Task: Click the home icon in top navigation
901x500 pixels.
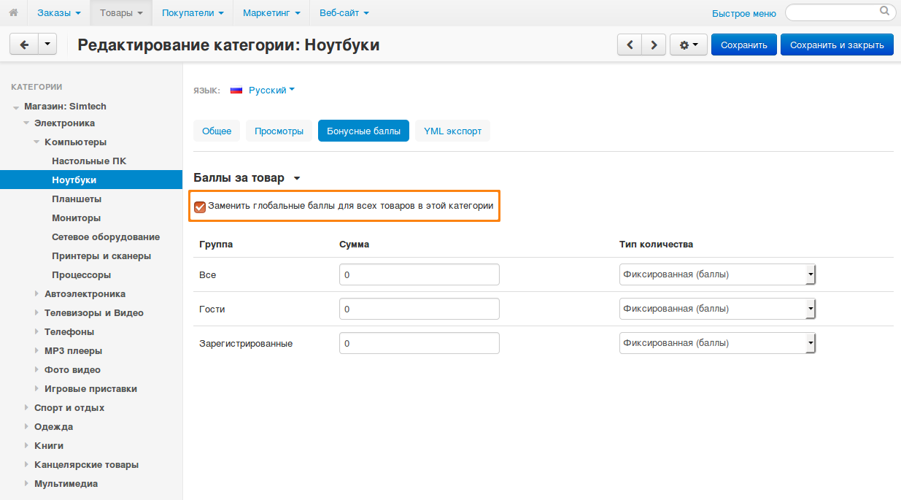Action: tap(13, 13)
